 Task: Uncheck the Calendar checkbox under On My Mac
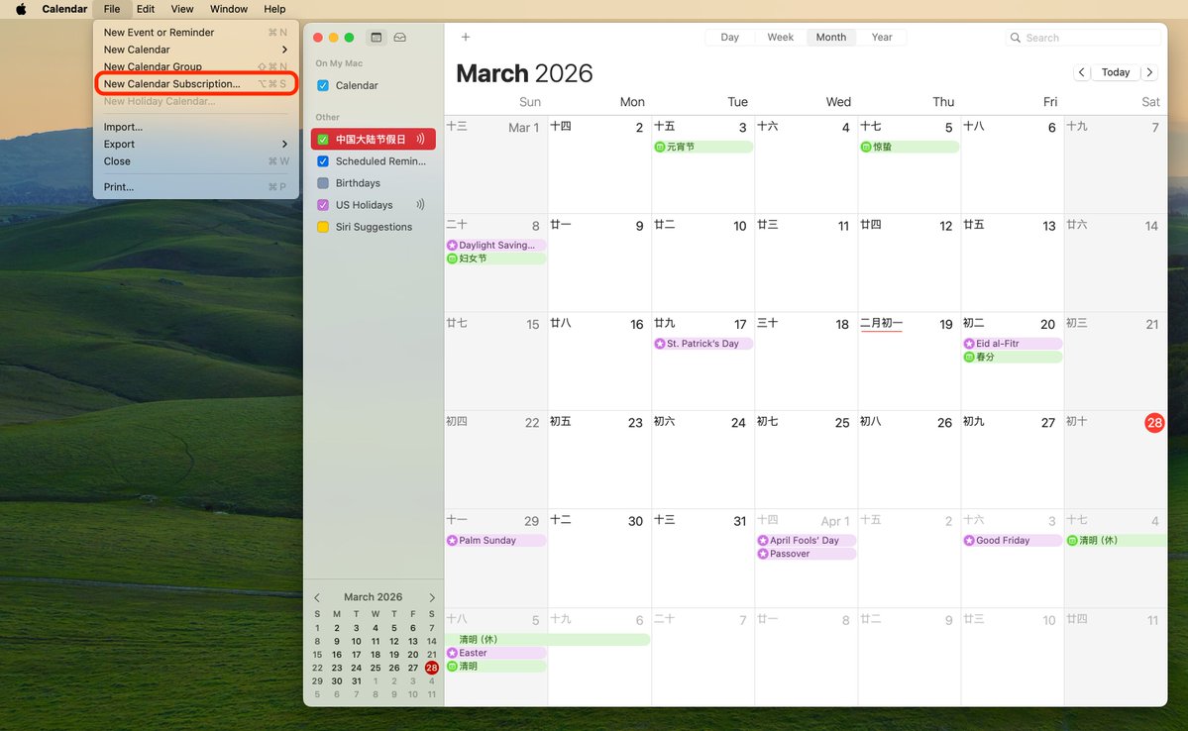(323, 85)
